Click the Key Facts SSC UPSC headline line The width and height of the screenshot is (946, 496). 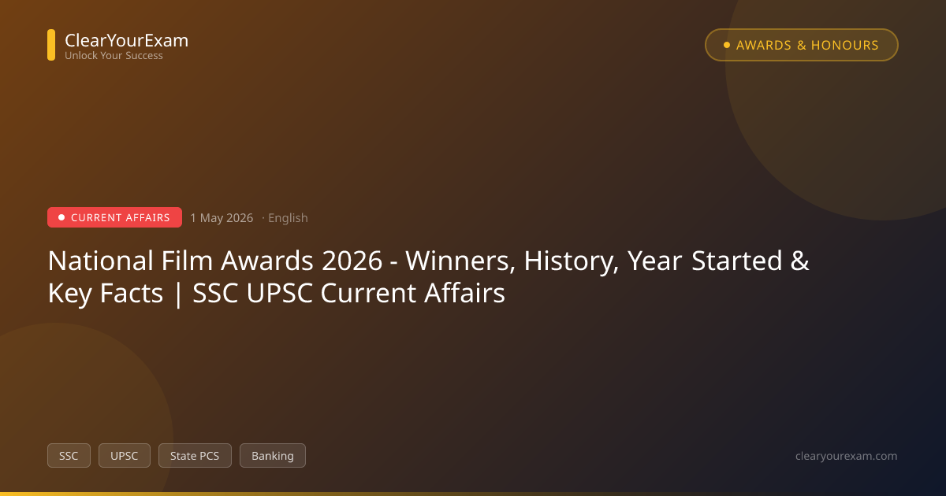pos(276,294)
